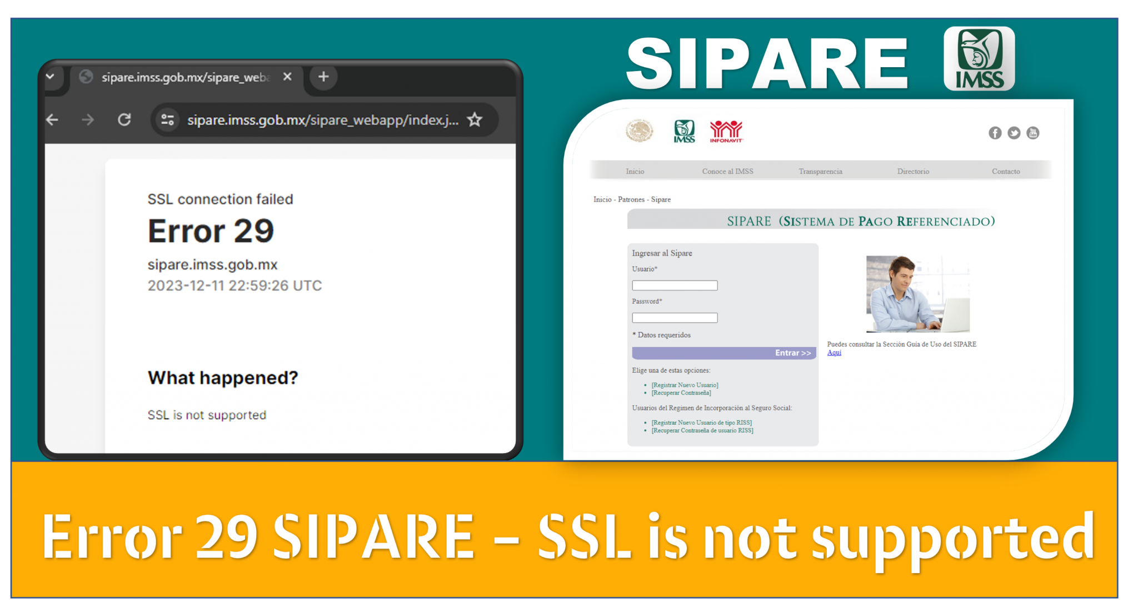The height and width of the screenshot is (608, 1138).
Task: Click the Aquí link for the SIPARE usage guide
Action: (834, 352)
